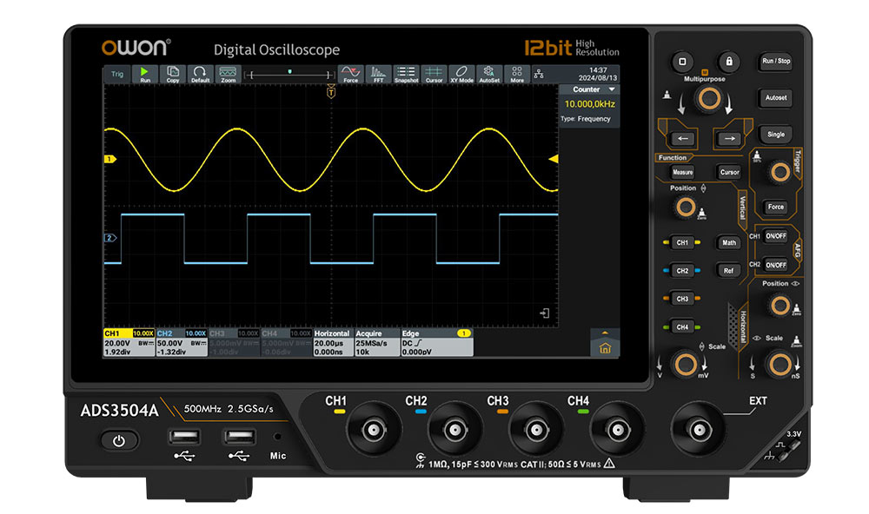This screenshot has height=514, width=869.
Task: Tap the Snapshot measurement icon
Action: coord(406,74)
